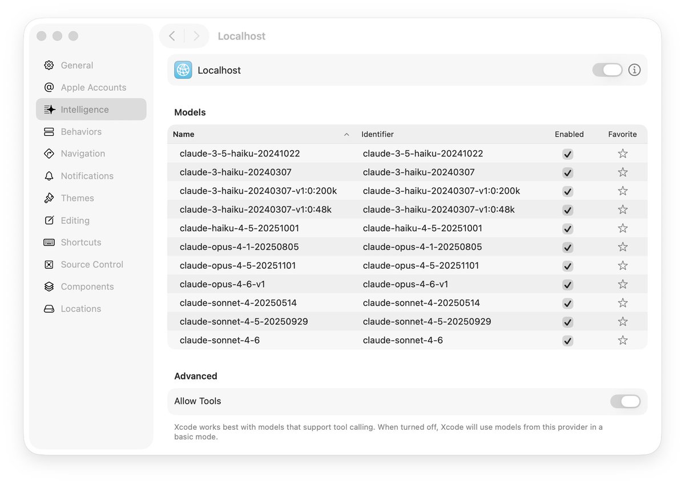This screenshot has height=484, width=685.
Task: Sort by the Enabled column header
Action: (x=569, y=134)
